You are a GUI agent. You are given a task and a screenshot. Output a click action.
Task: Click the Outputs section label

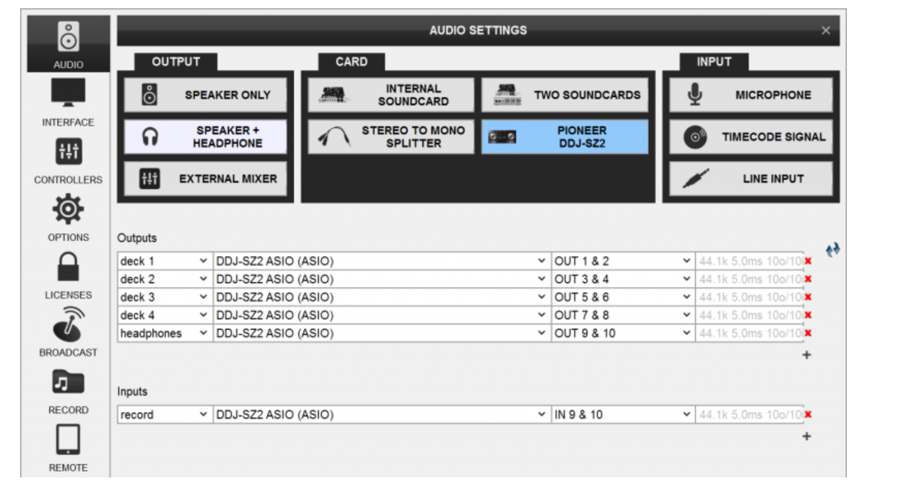(x=137, y=238)
